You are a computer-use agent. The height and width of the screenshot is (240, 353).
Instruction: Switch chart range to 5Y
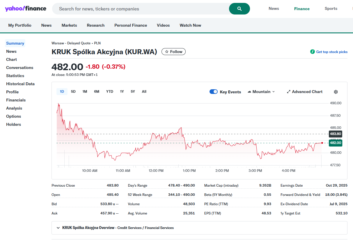pyautogui.click(x=133, y=92)
